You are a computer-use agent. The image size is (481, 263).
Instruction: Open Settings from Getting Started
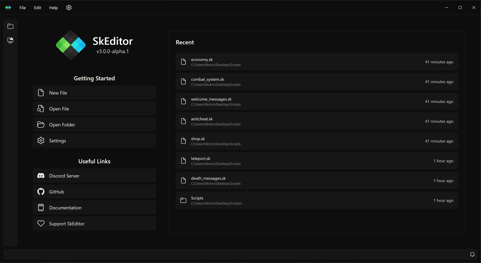94,141
